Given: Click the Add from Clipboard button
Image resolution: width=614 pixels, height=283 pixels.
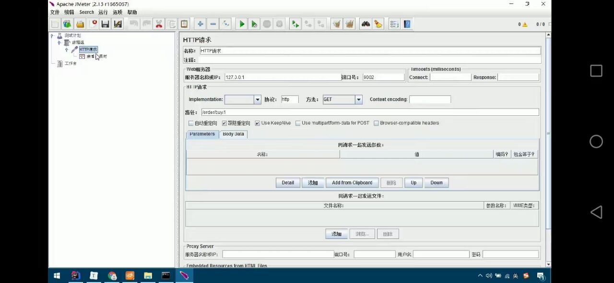Looking at the screenshot, I should [x=352, y=183].
